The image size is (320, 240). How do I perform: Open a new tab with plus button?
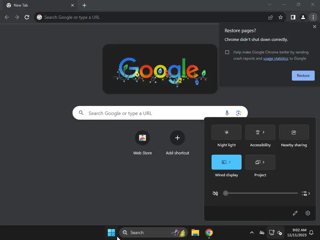tap(84, 5)
